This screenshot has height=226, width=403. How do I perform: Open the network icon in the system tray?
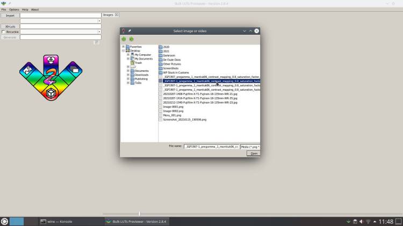pyautogui.click(x=368, y=222)
